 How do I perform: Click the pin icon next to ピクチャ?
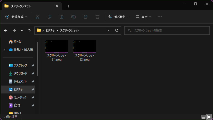(33, 89)
